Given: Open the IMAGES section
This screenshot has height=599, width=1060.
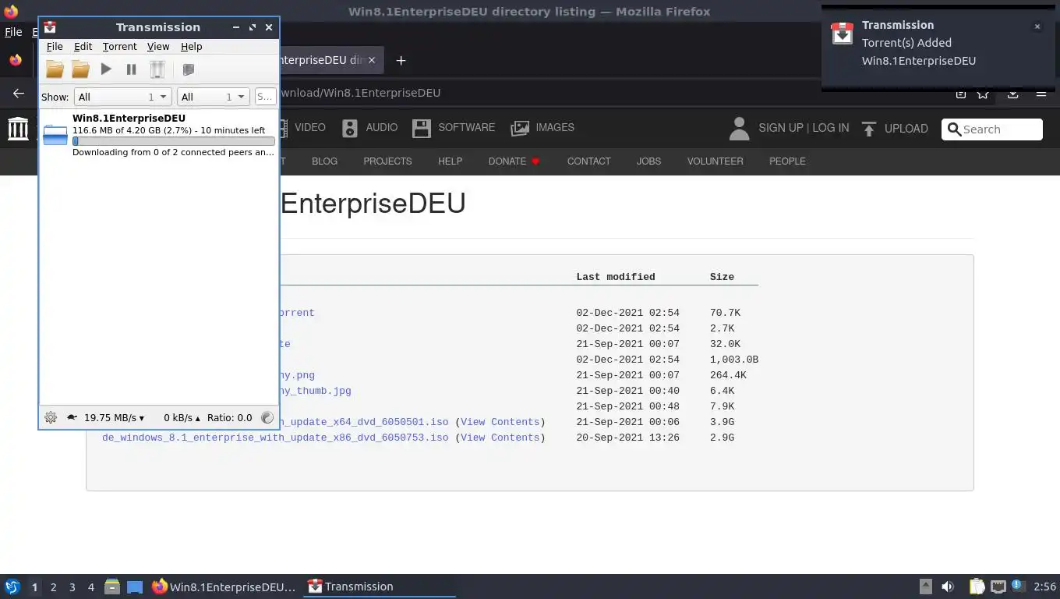Looking at the screenshot, I should click(x=542, y=128).
